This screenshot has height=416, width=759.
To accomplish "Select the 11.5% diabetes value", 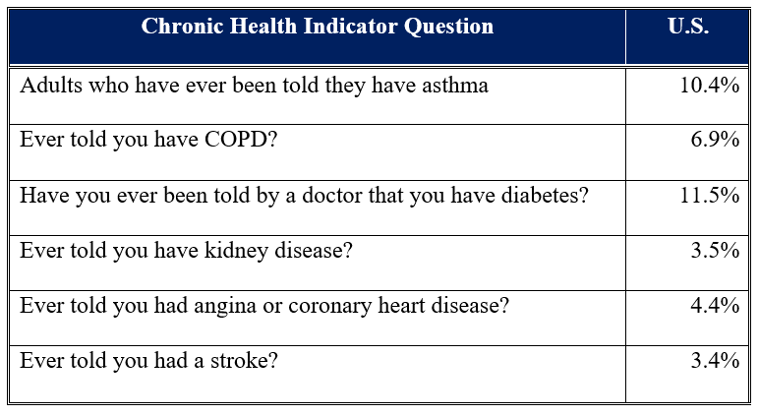I will point(708,195).
